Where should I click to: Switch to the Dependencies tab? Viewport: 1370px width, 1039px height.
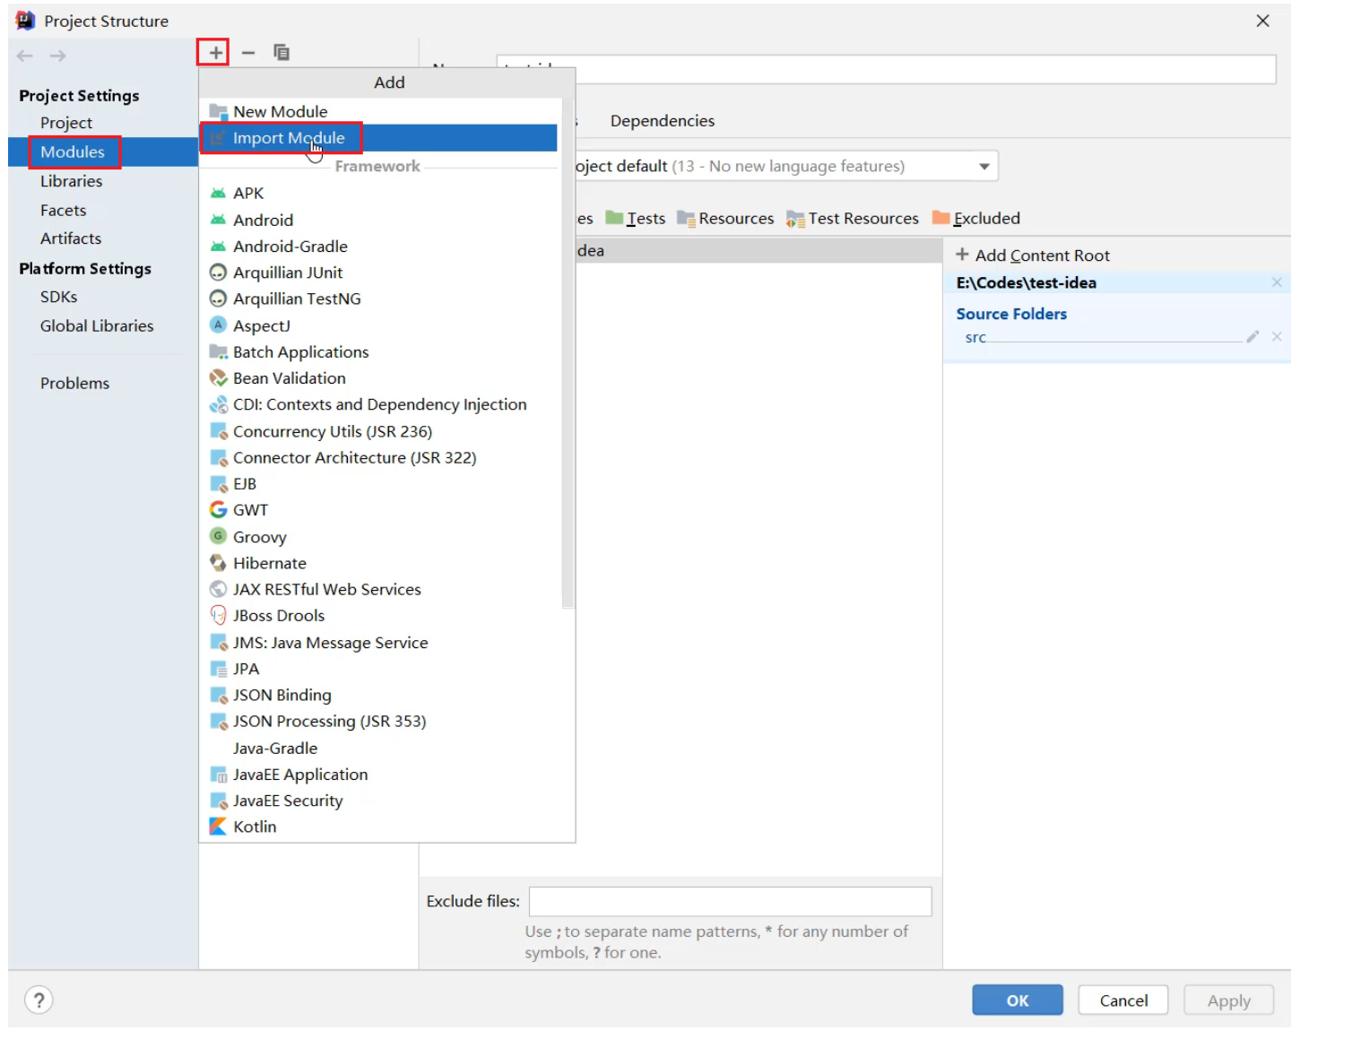coord(663,121)
